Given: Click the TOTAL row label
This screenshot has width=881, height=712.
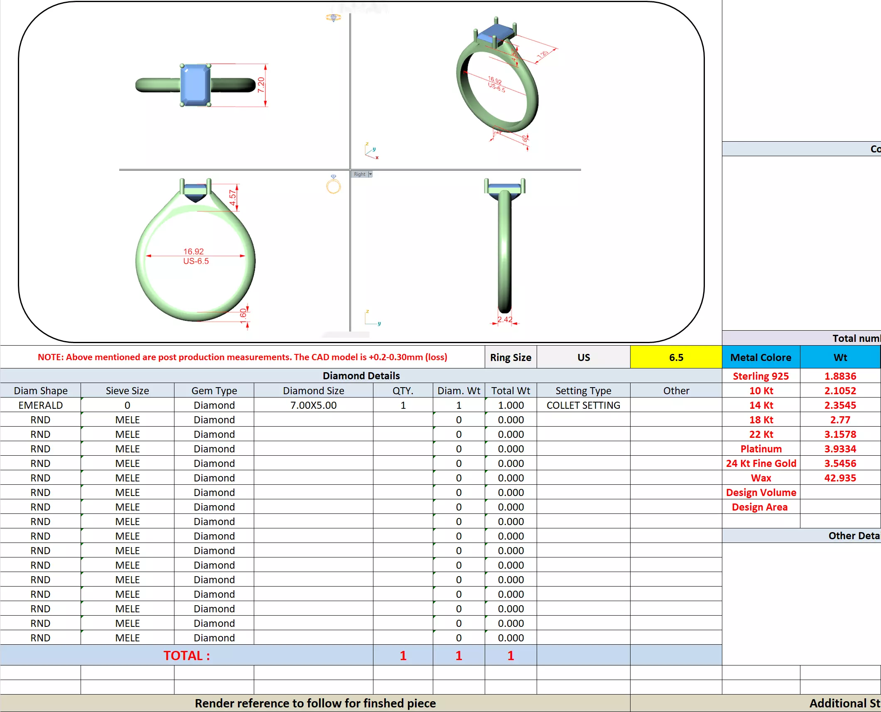Looking at the screenshot, I should pos(187,655).
